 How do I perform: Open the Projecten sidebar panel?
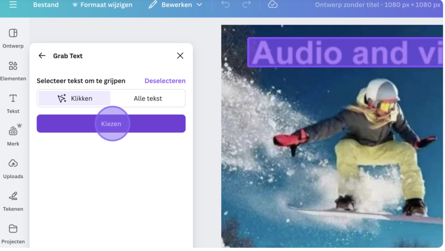click(x=13, y=234)
